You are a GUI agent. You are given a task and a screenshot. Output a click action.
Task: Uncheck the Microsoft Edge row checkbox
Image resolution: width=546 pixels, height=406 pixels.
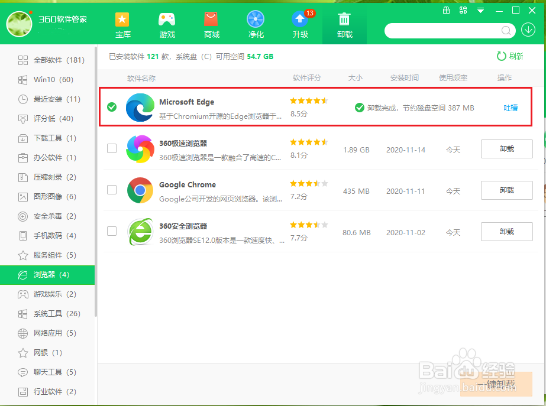(x=112, y=107)
